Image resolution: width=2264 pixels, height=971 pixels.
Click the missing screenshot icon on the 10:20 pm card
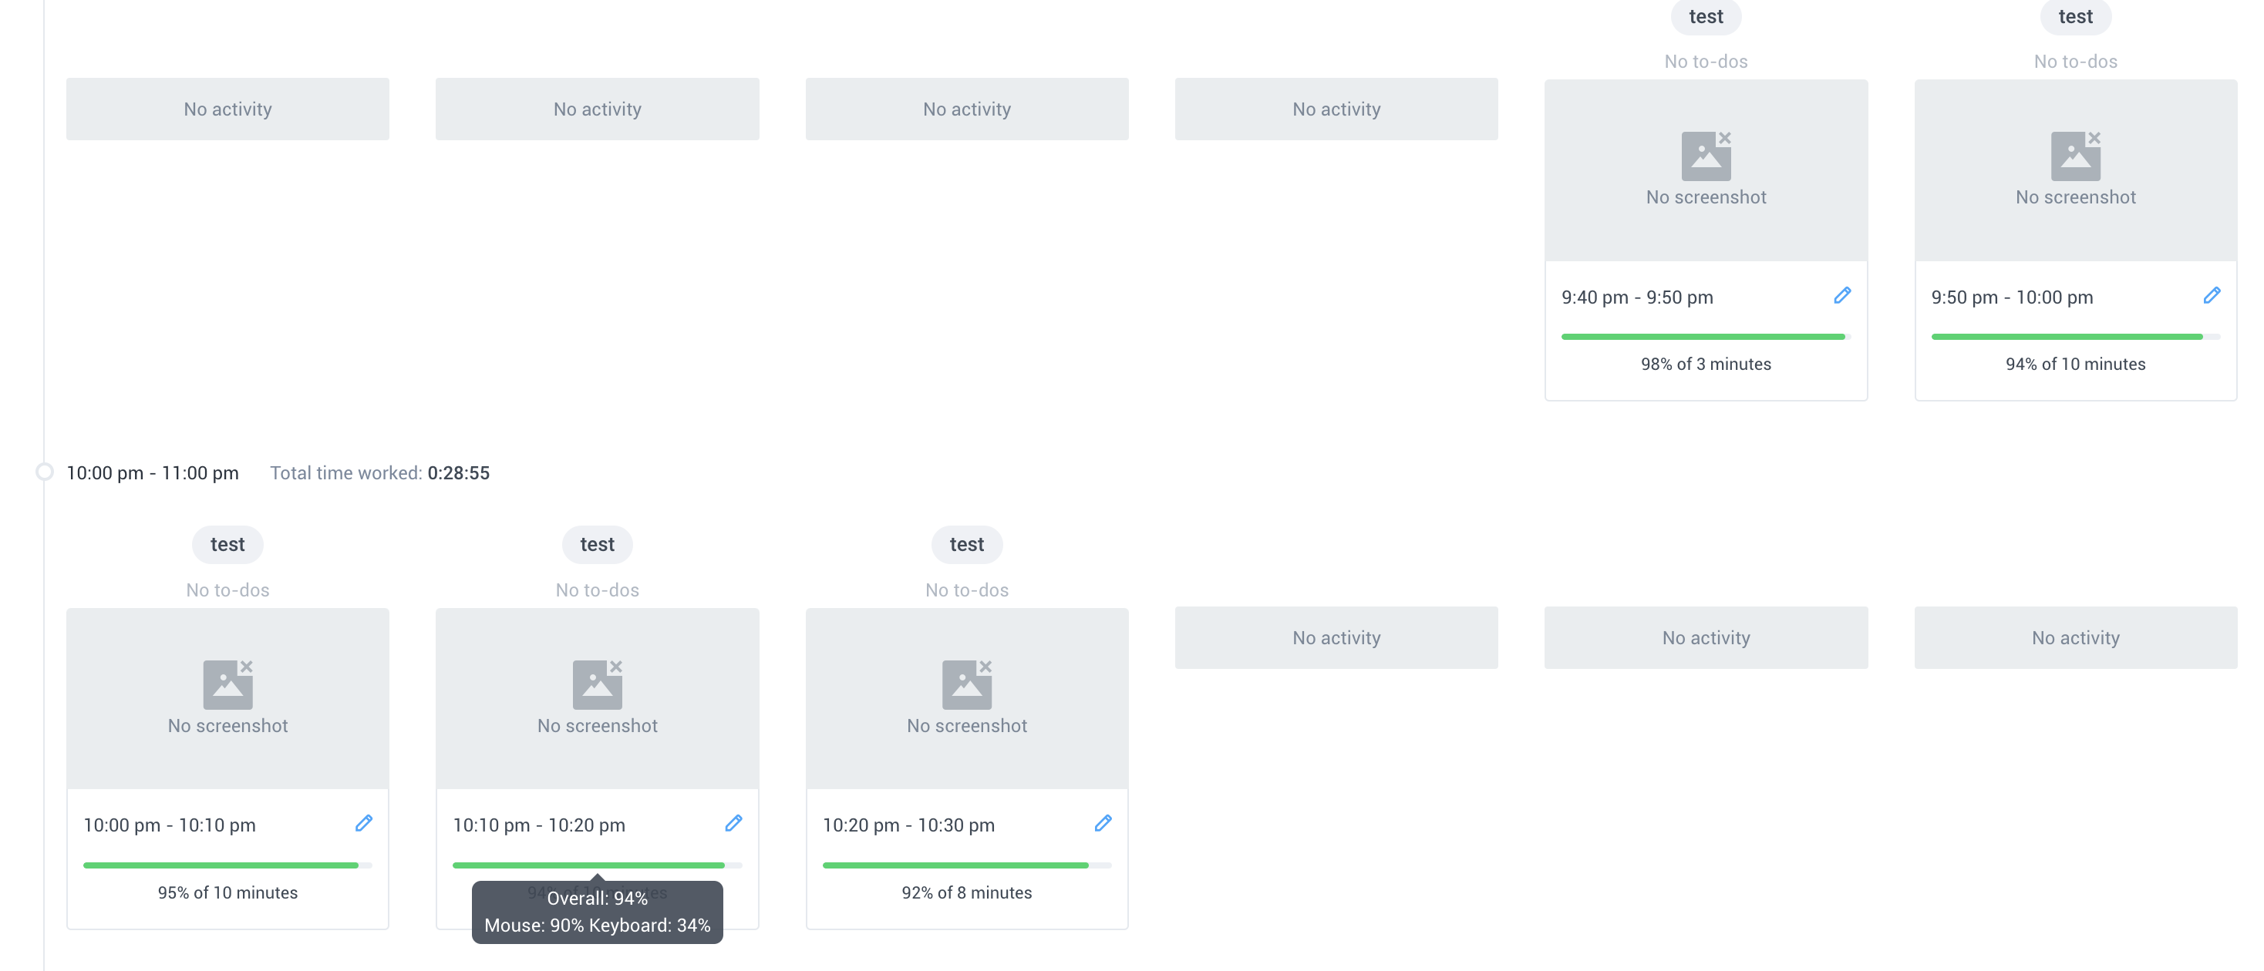point(967,683)
